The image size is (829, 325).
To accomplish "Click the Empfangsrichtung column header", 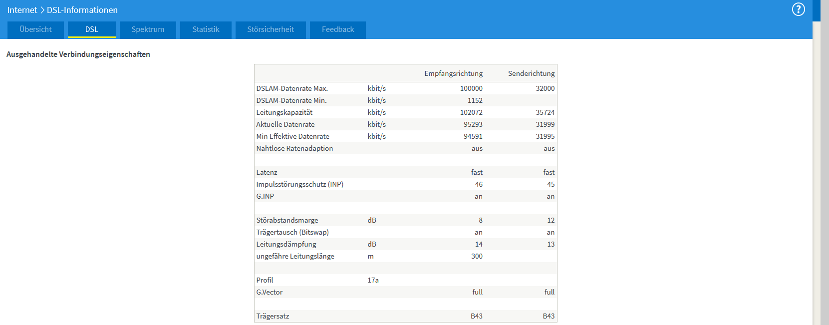I will tap(453, 73).
